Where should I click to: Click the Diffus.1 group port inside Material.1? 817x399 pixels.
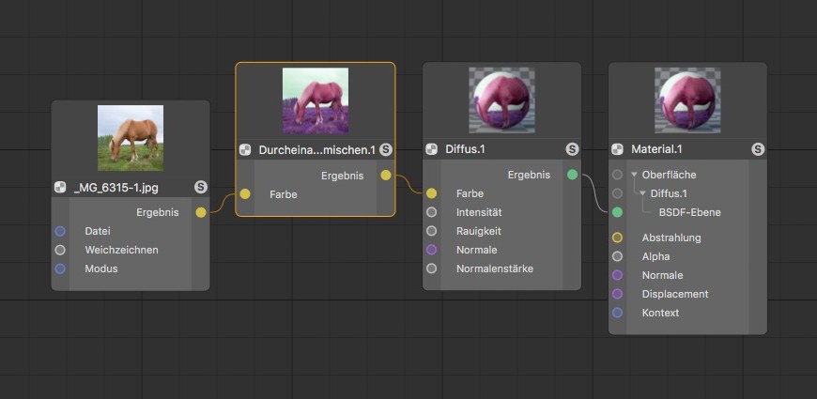(617, 193)
